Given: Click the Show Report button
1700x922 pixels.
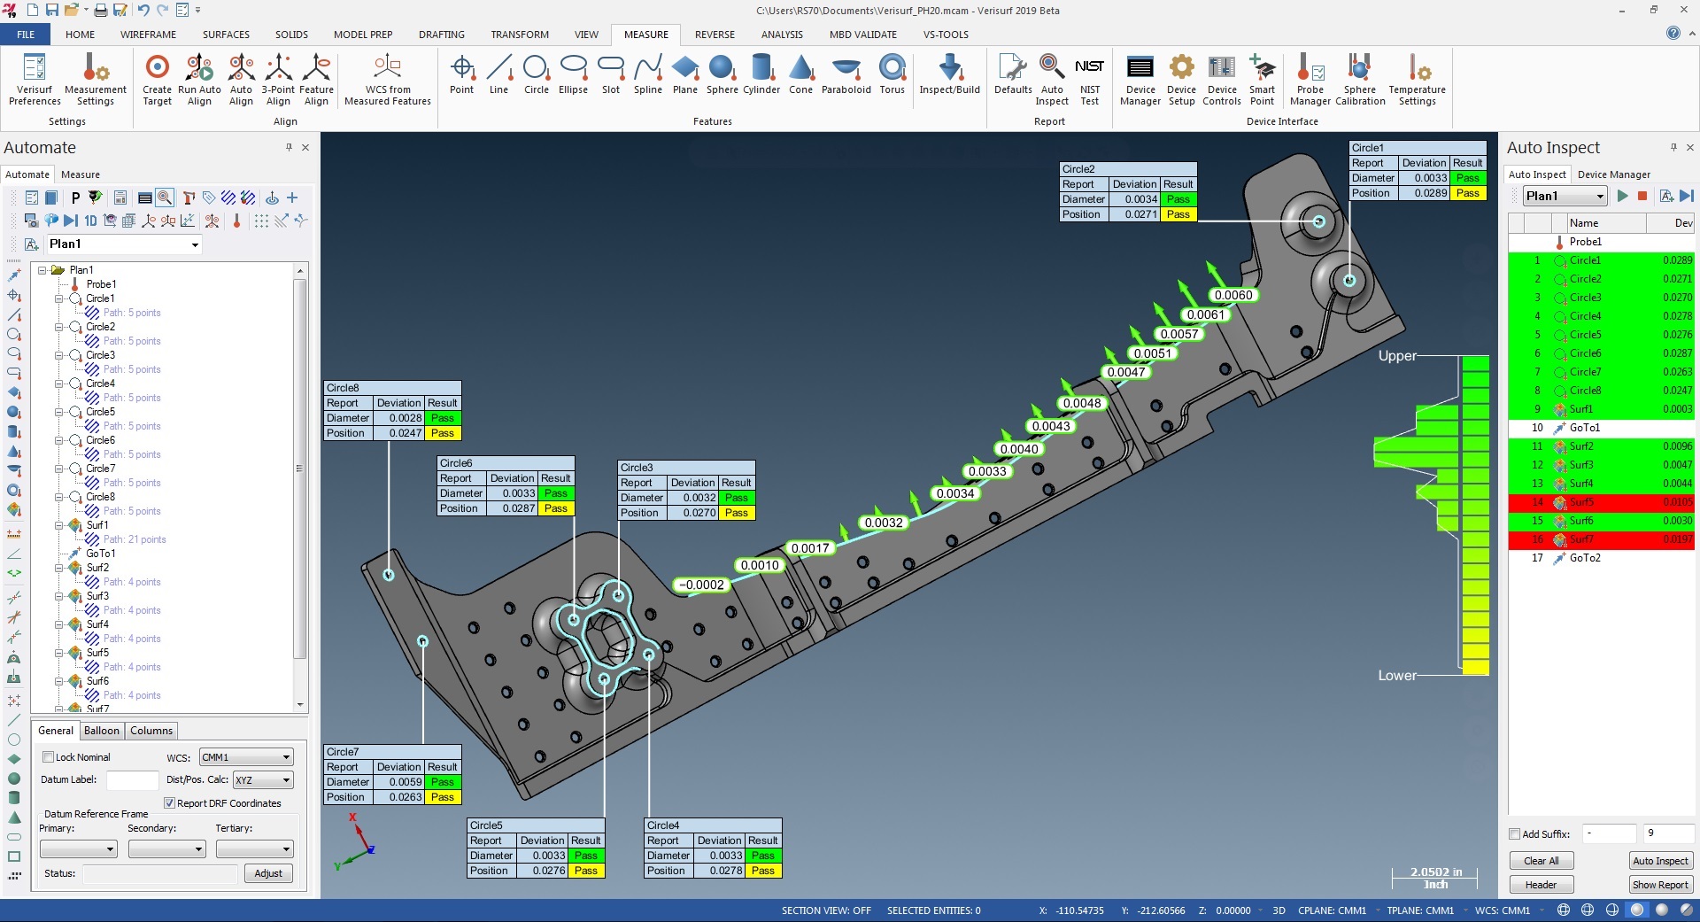Looking at the screenshot, I should pyautogui.click(x=1660, y=885).
